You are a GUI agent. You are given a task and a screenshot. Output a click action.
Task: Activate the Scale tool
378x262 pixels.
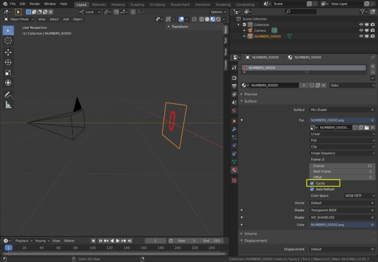point(8,73)
